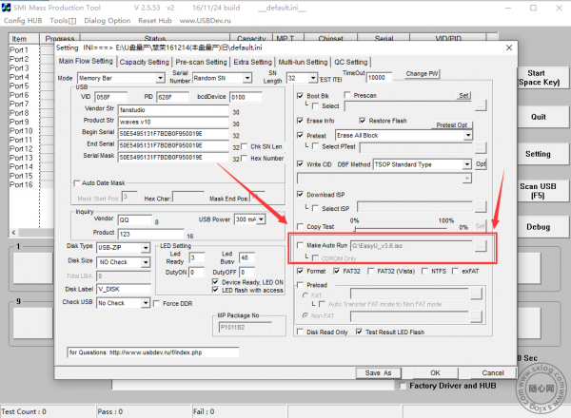
Task: Toggle the Copy Test checkbox
Action: click(301, 226)
